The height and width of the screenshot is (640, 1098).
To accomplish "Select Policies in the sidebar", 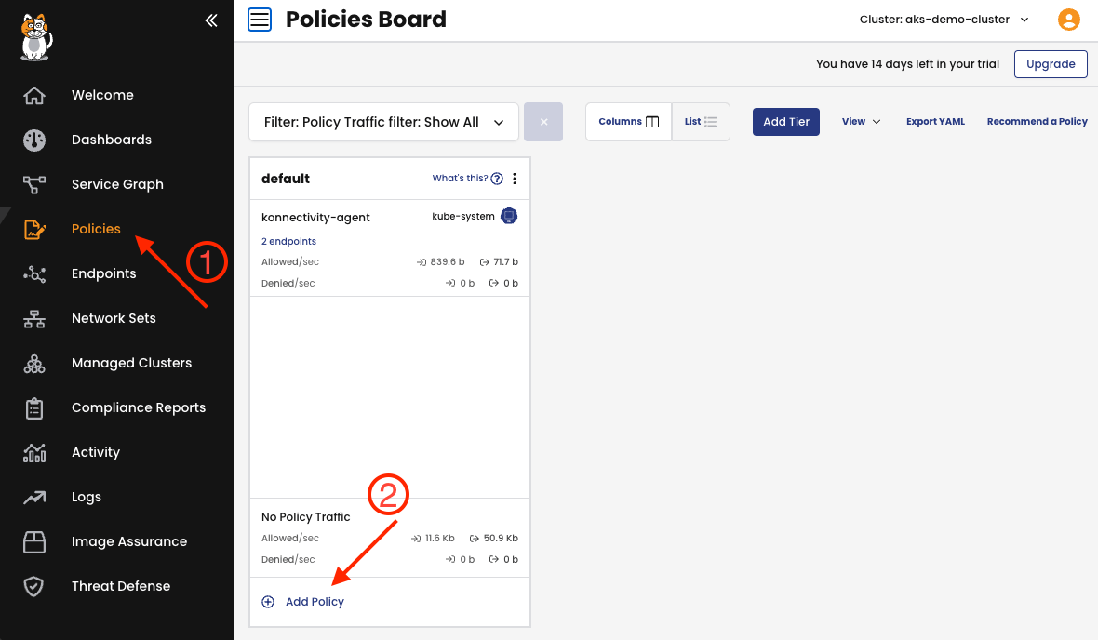I will point(96,229).
